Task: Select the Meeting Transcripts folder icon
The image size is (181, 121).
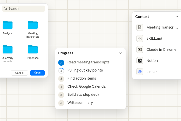Action: [33, 25]
